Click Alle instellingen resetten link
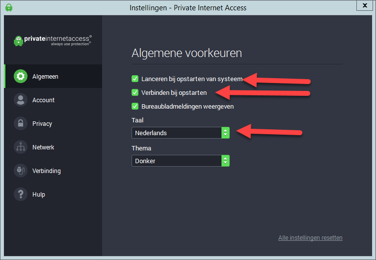376x260 pixels. click(x=310, y=238)
